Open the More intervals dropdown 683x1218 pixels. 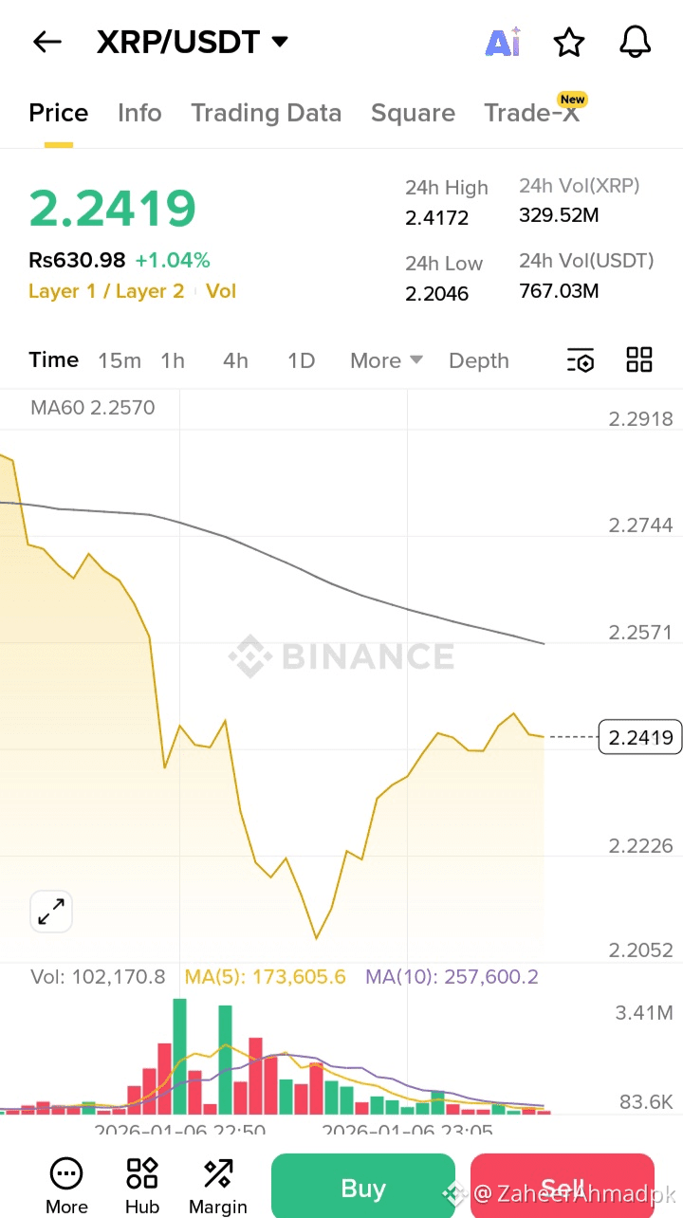(x=386, y=360)
